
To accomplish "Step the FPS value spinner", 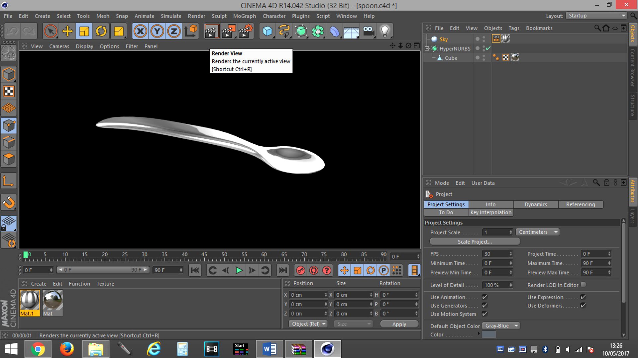I will (x=511, y=254).
